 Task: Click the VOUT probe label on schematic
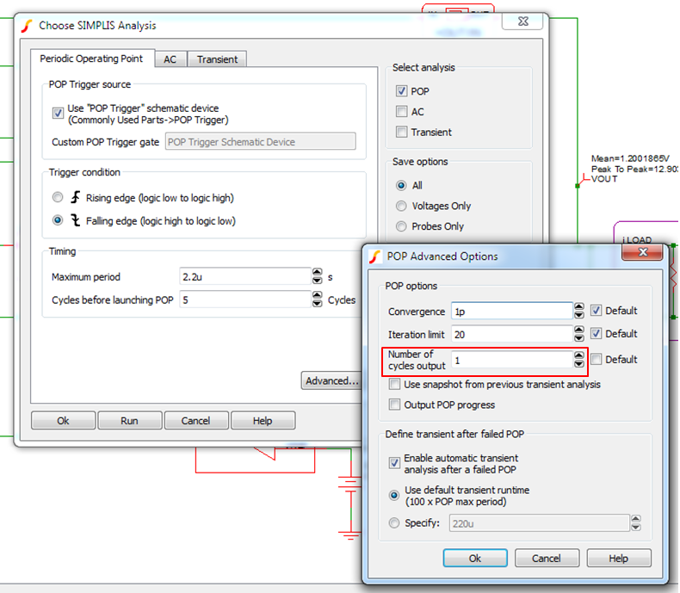pos(604,179)
